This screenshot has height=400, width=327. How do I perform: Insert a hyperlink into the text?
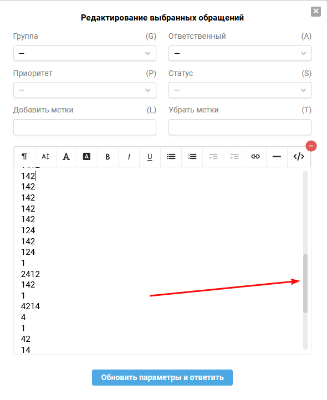[256, 157]
